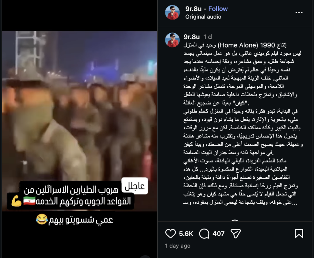Viewport: 314px width, 258px height.
Task: Click the 1 day ago timestamp
Action: pos(178,246)
